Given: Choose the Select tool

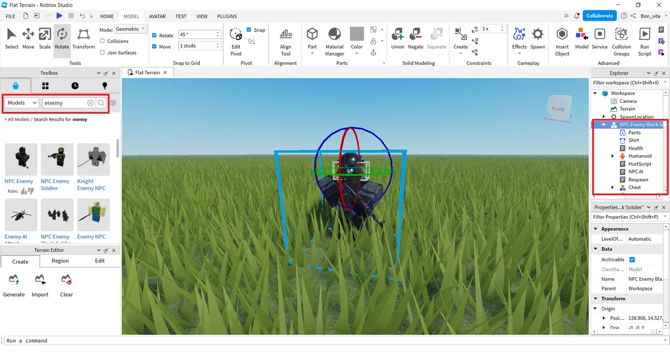Looking at the screenshot, I should coord(11,39).
